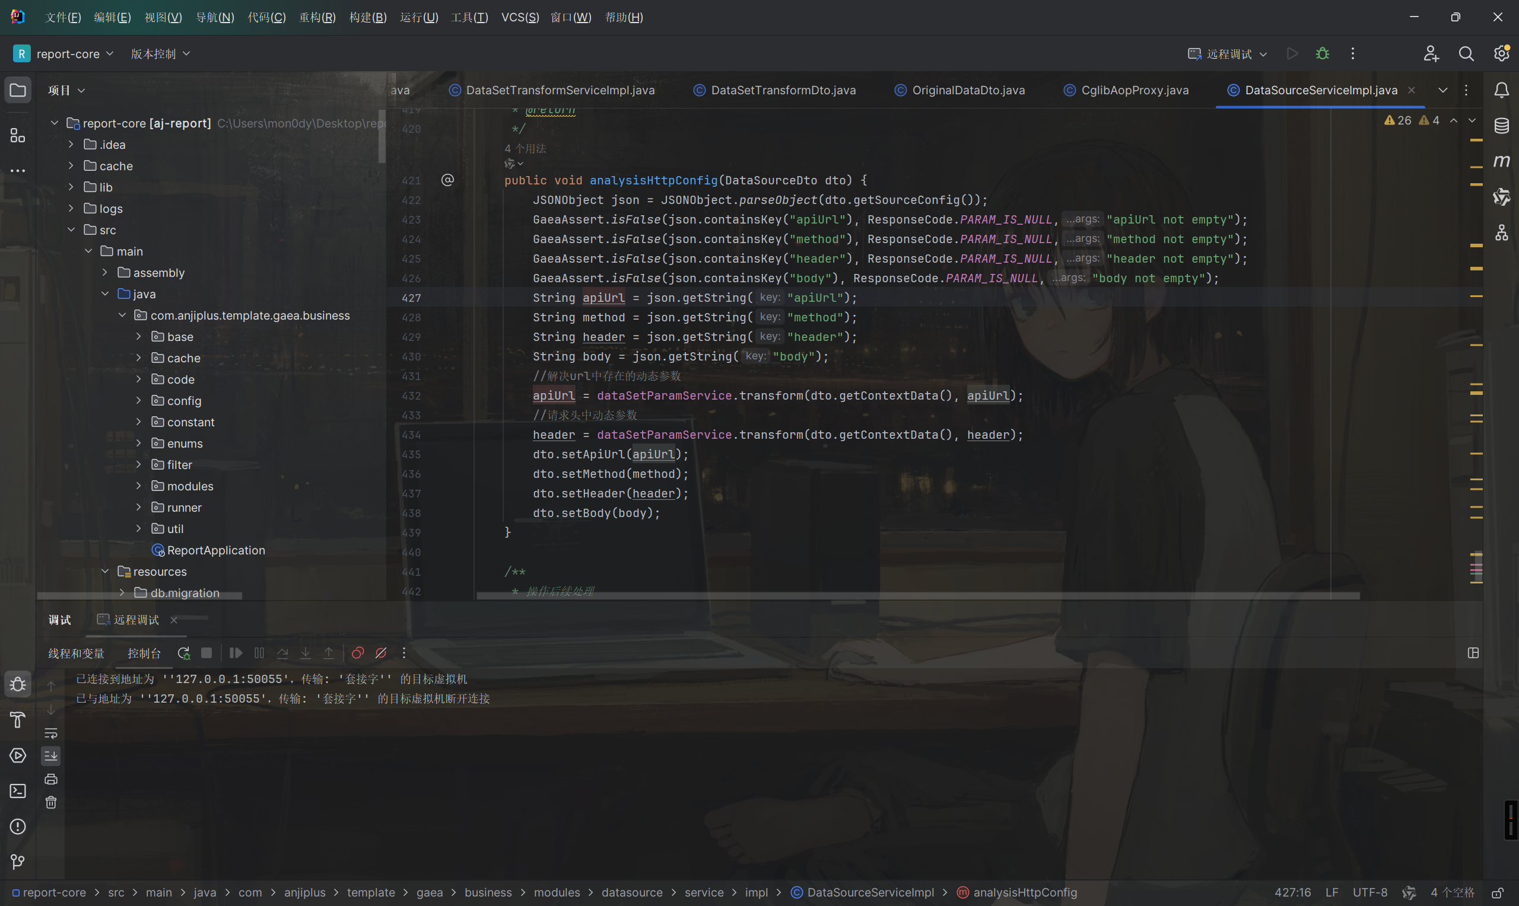Click 427:16 line column indicator

[1292, 892]
